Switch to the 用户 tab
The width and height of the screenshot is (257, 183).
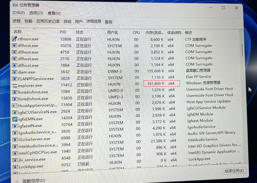point(79,21)
